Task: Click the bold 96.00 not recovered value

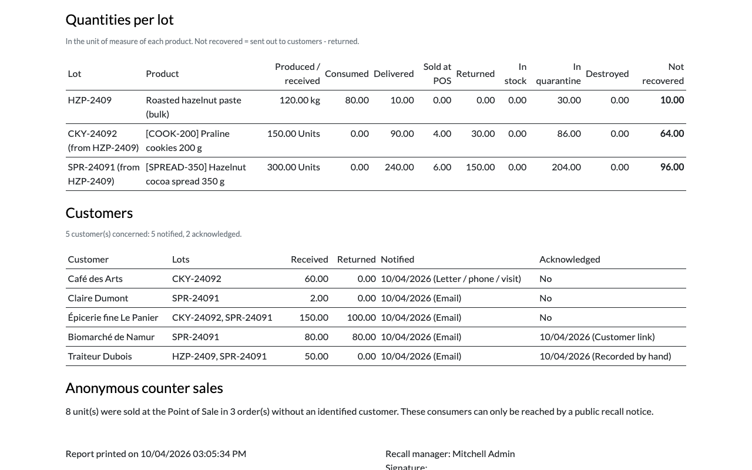Action: click(672, 167)
